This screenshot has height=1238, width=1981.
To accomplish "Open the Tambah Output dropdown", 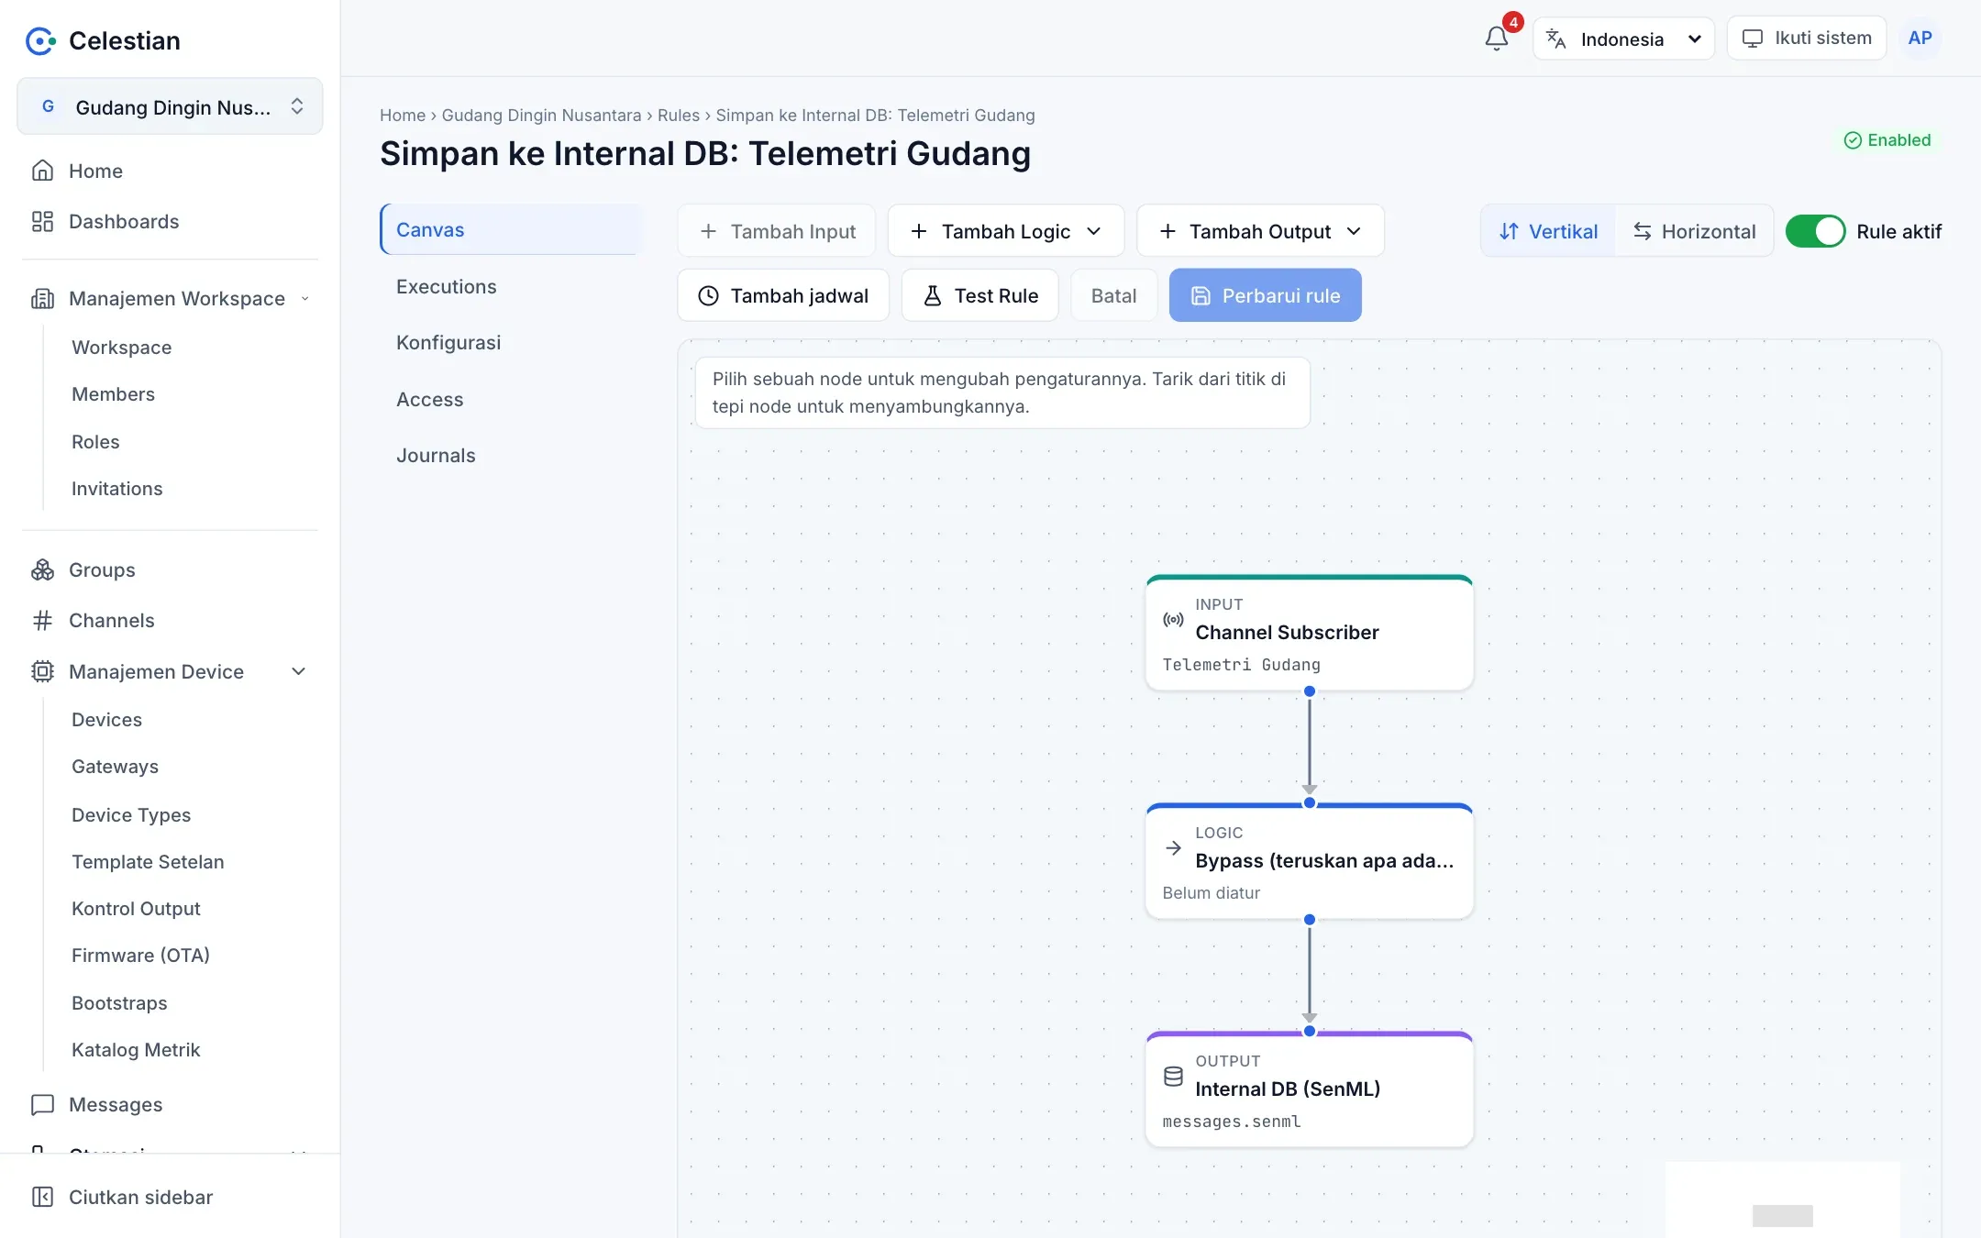I will pyautogui.click(x=1260, y=231).
